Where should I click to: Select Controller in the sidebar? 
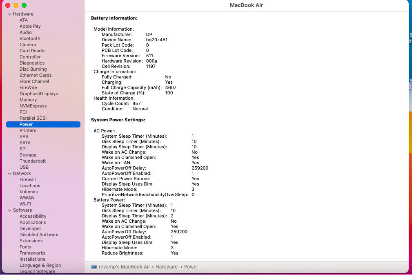[x=30, y=57]
